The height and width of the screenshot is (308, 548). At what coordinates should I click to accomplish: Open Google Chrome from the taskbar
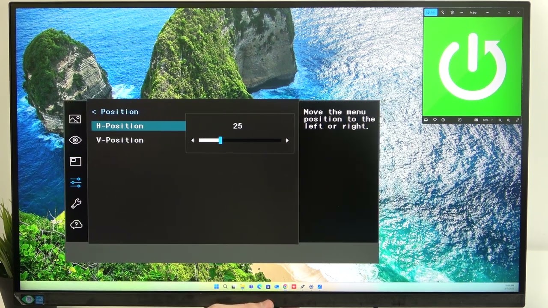coord(285,287)
